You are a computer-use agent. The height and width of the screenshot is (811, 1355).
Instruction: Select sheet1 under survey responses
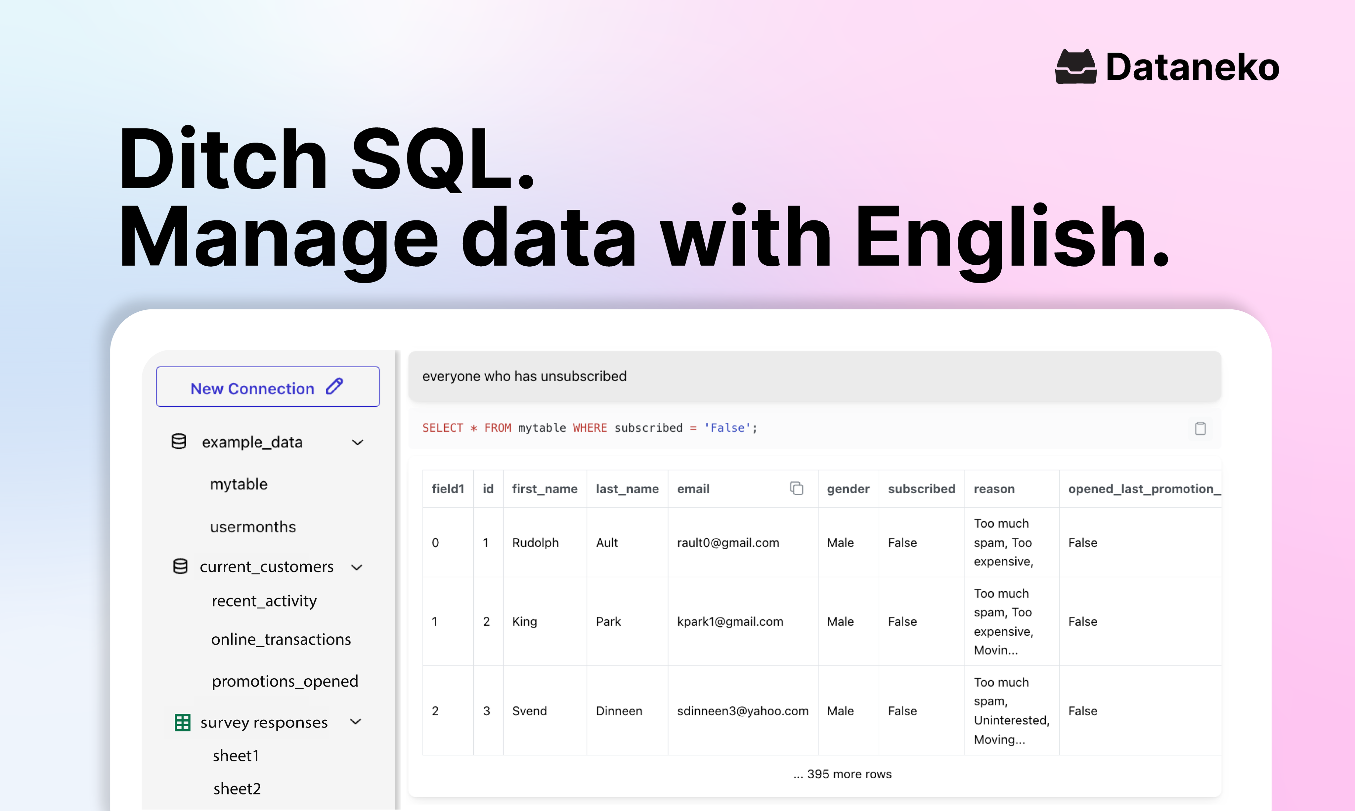[236, 756]
